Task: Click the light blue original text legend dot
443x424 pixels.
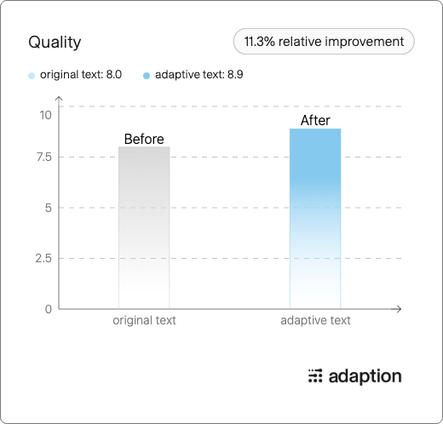Action: click(x=32, y=76)
